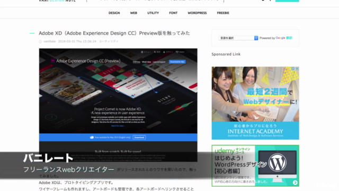
Task: Click the ユーティリティ category link
Action: click(109, 41)
